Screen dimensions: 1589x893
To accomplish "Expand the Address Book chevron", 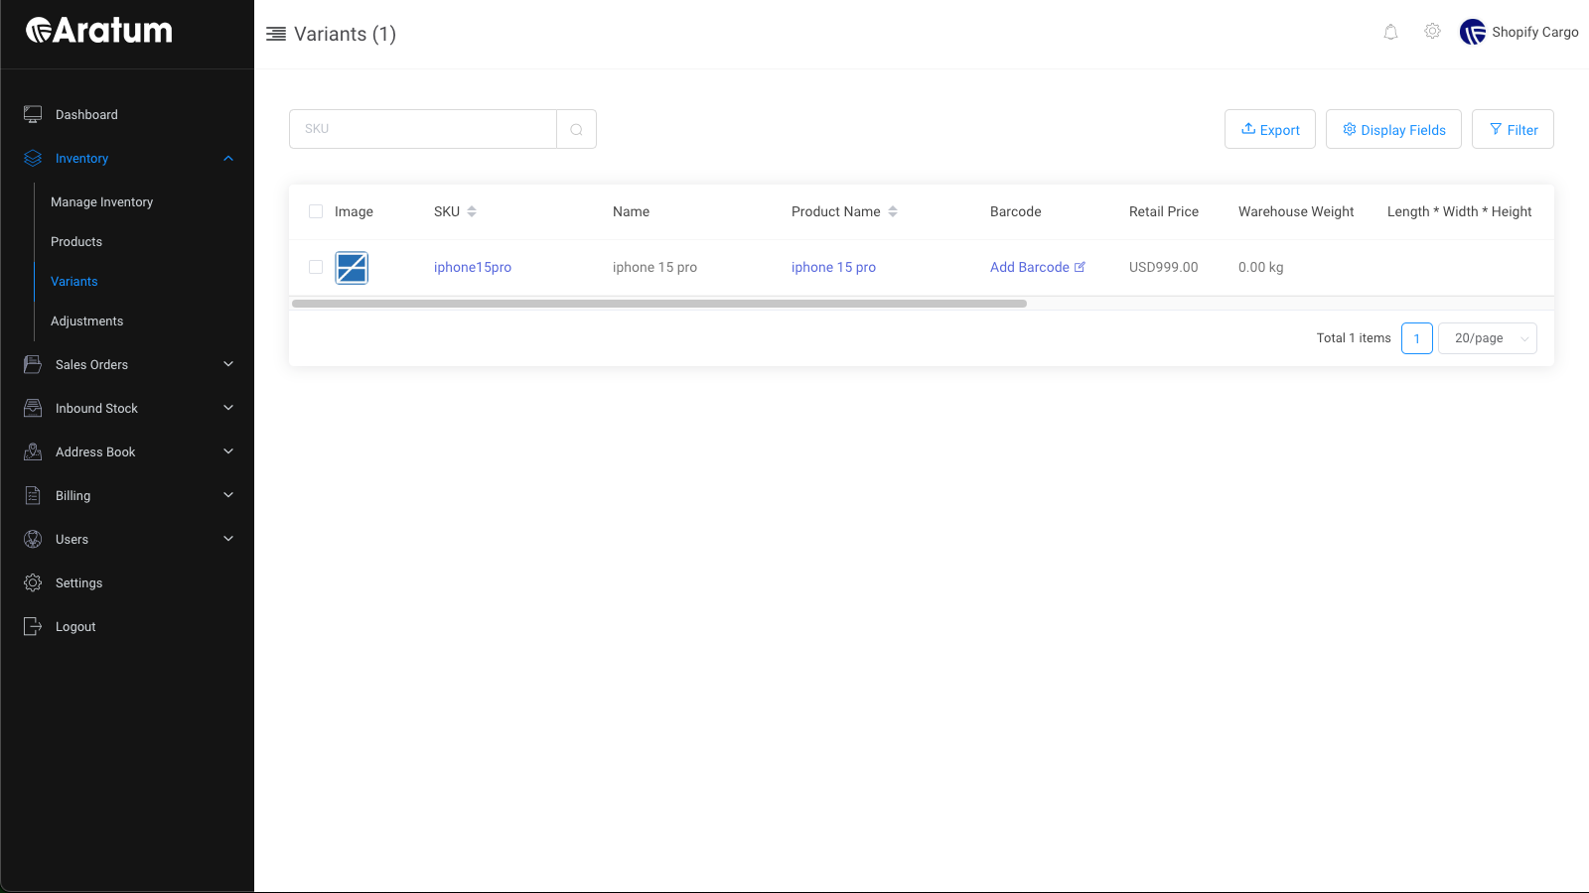I will click(x=228, y=451).
